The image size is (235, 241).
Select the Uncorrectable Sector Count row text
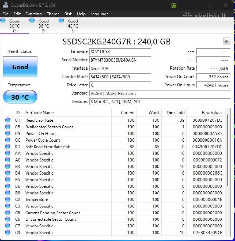(x=51, y=219)
